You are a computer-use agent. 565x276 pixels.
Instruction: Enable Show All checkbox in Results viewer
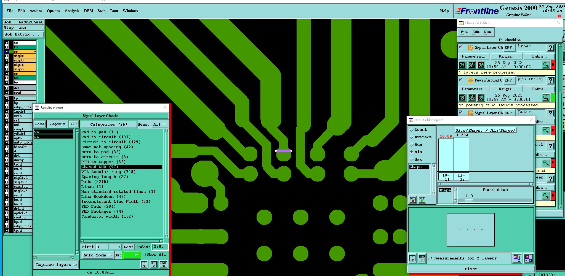[x=144, y=255]
